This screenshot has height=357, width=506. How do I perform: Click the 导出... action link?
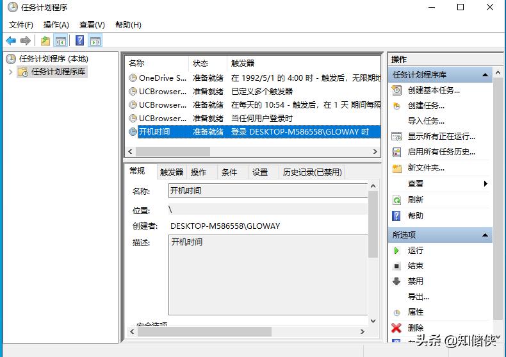(418, 297)
